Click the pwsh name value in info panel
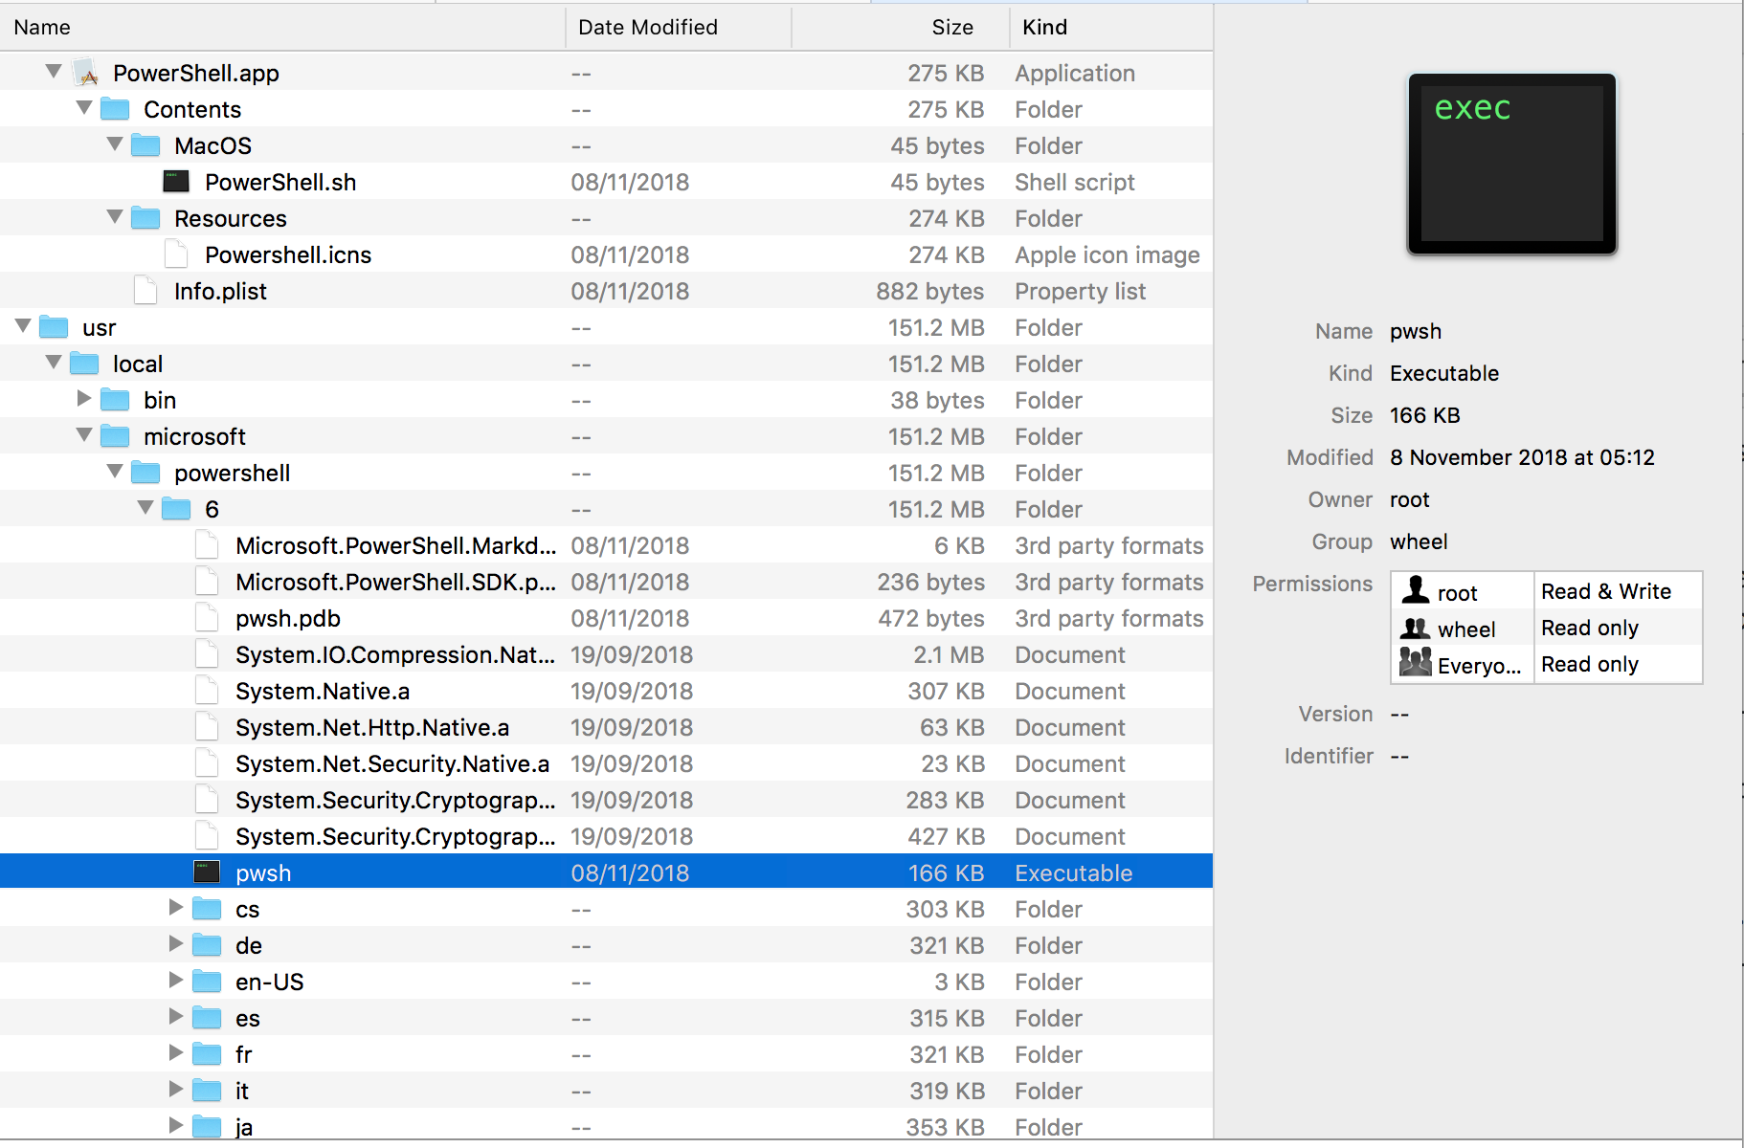Screen dimensions: 1744x1148 [x=1416, y=331]
